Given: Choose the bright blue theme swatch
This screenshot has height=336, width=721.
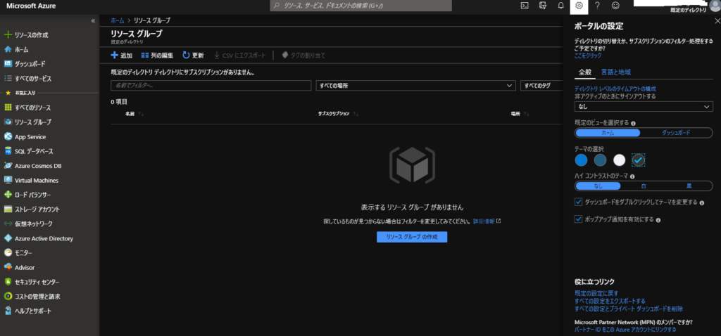Looking at the screenshot, I should (581, 160).
